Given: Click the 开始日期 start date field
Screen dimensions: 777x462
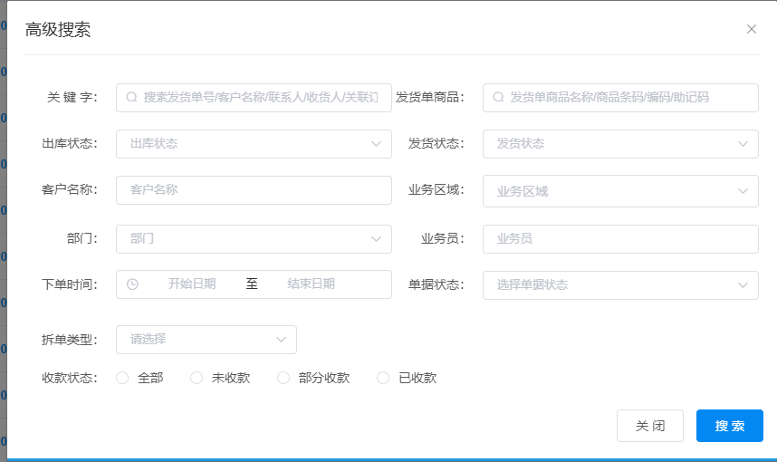Looking at the screenshot, I should click(x=192, y=284).
